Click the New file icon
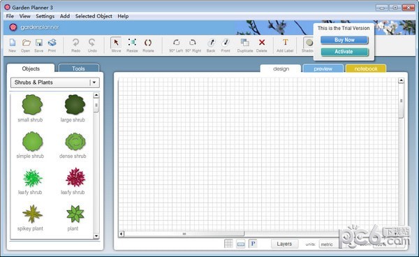This screenshot has width=419, height=257. (13, 45)
